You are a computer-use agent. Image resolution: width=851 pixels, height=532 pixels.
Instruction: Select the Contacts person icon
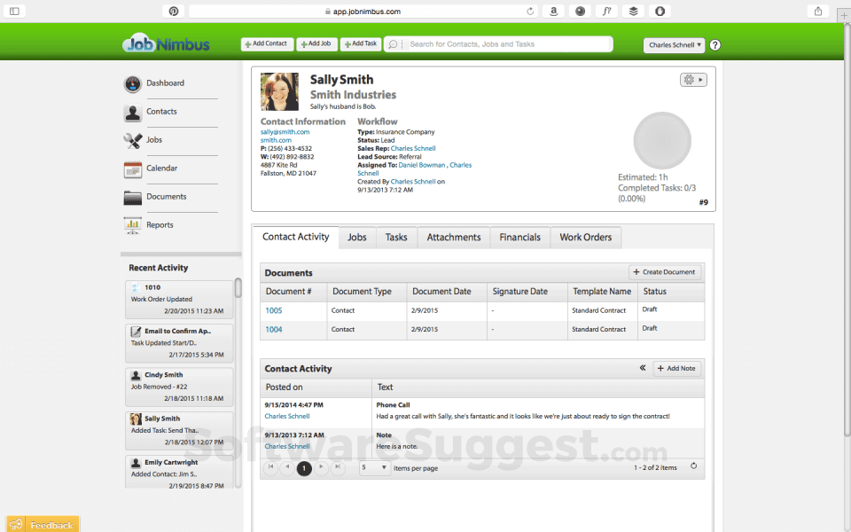[x=132, y=113]
